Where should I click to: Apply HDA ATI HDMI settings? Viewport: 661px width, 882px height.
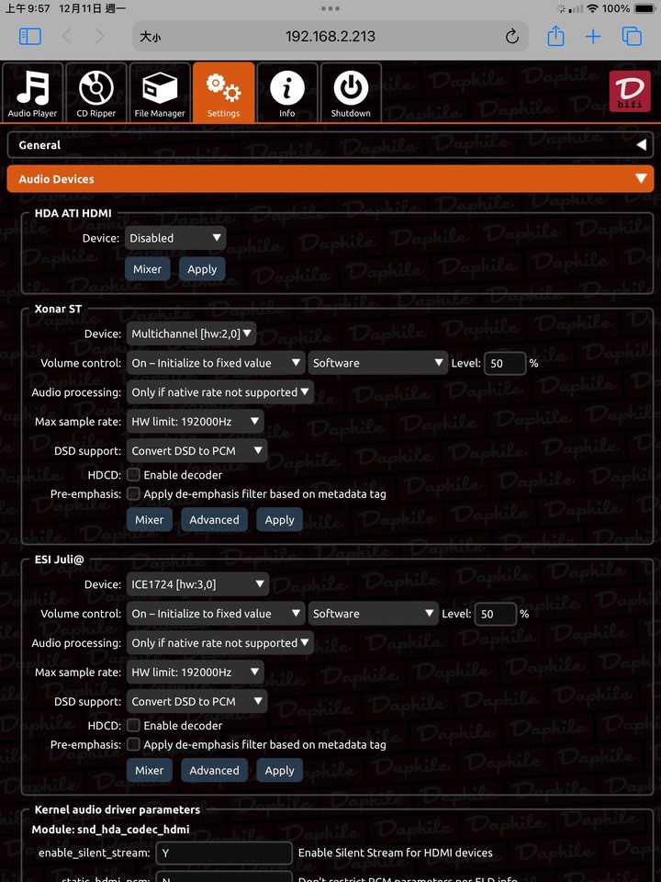click(202, 269)
